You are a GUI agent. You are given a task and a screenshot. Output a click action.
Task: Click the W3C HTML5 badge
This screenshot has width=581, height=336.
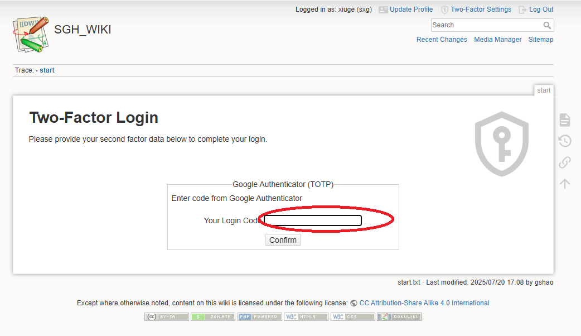pos(306,316)
